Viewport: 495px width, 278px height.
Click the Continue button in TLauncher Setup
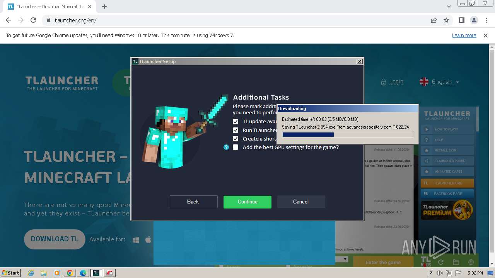click(x=247, y=202)
